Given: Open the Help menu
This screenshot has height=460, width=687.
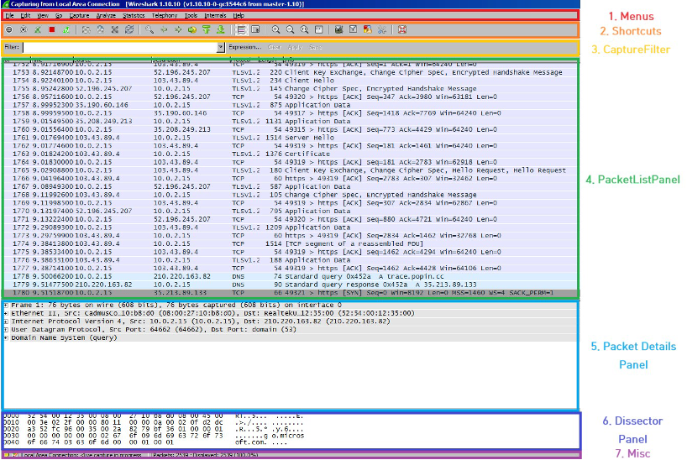Looking at the screenshot, I should (x=239, y=15).
